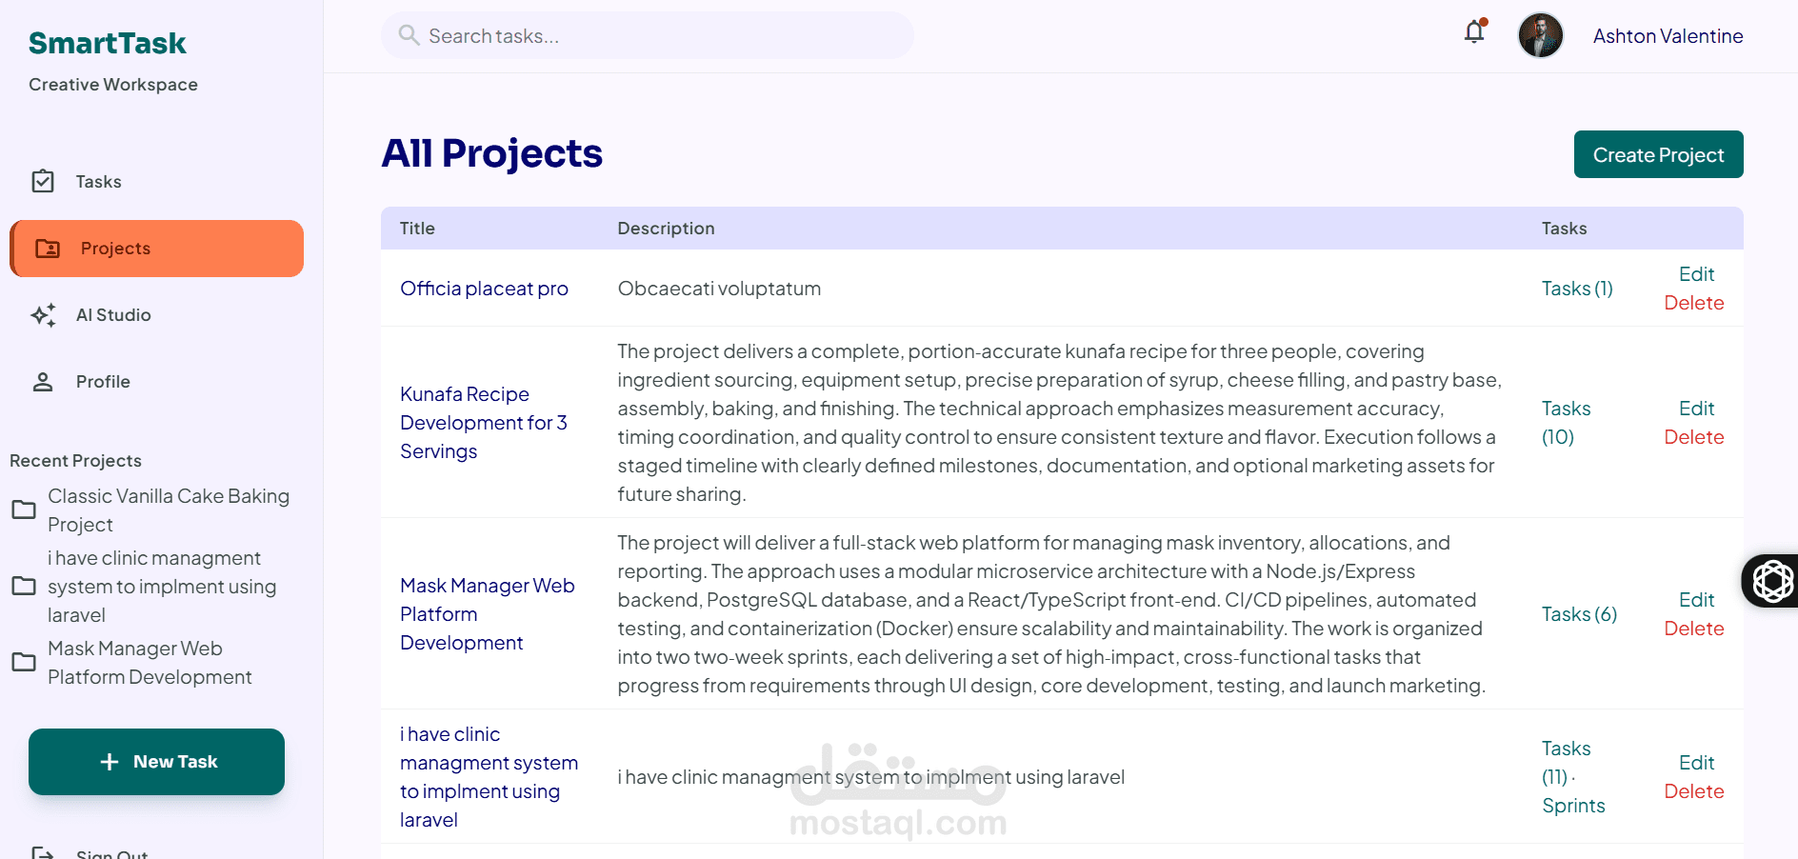Open Tasks (10) for the Kunafa Recipe project
This screenshot has height=859, width=1798.
tap(1567, 423)
